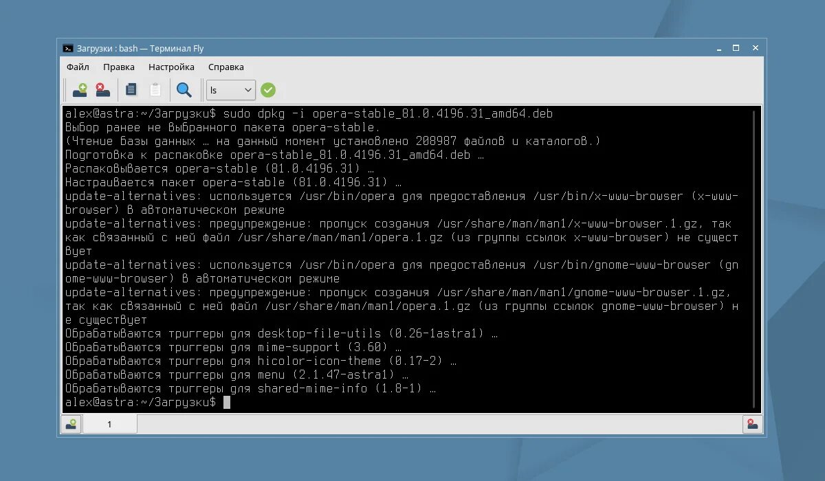Click line 'Подготовка к распаковке opera-stable_81.0.4196.31_amd64.deb …'
Viewport: 825px width, 481px height.
(x=275, y=155)
